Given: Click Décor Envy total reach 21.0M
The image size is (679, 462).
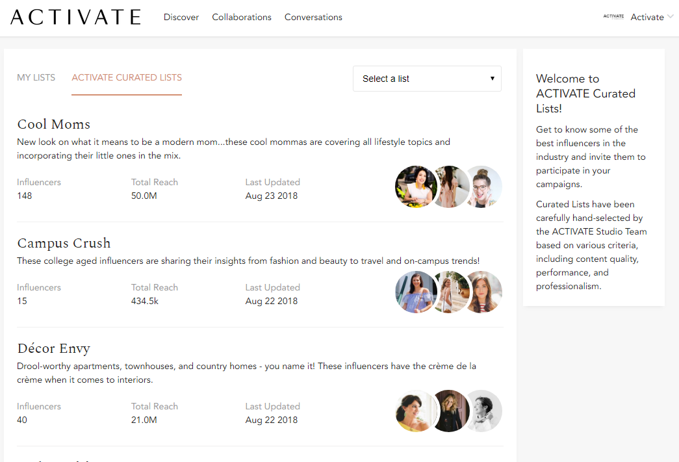Looking at the screenshot, I should click(144, 420).
